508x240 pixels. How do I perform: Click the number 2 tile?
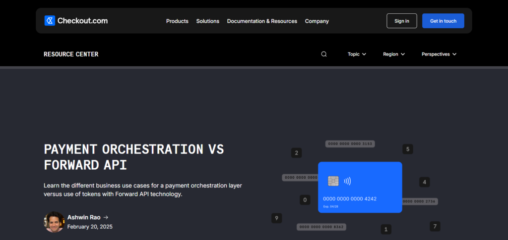tap(297, 153)
